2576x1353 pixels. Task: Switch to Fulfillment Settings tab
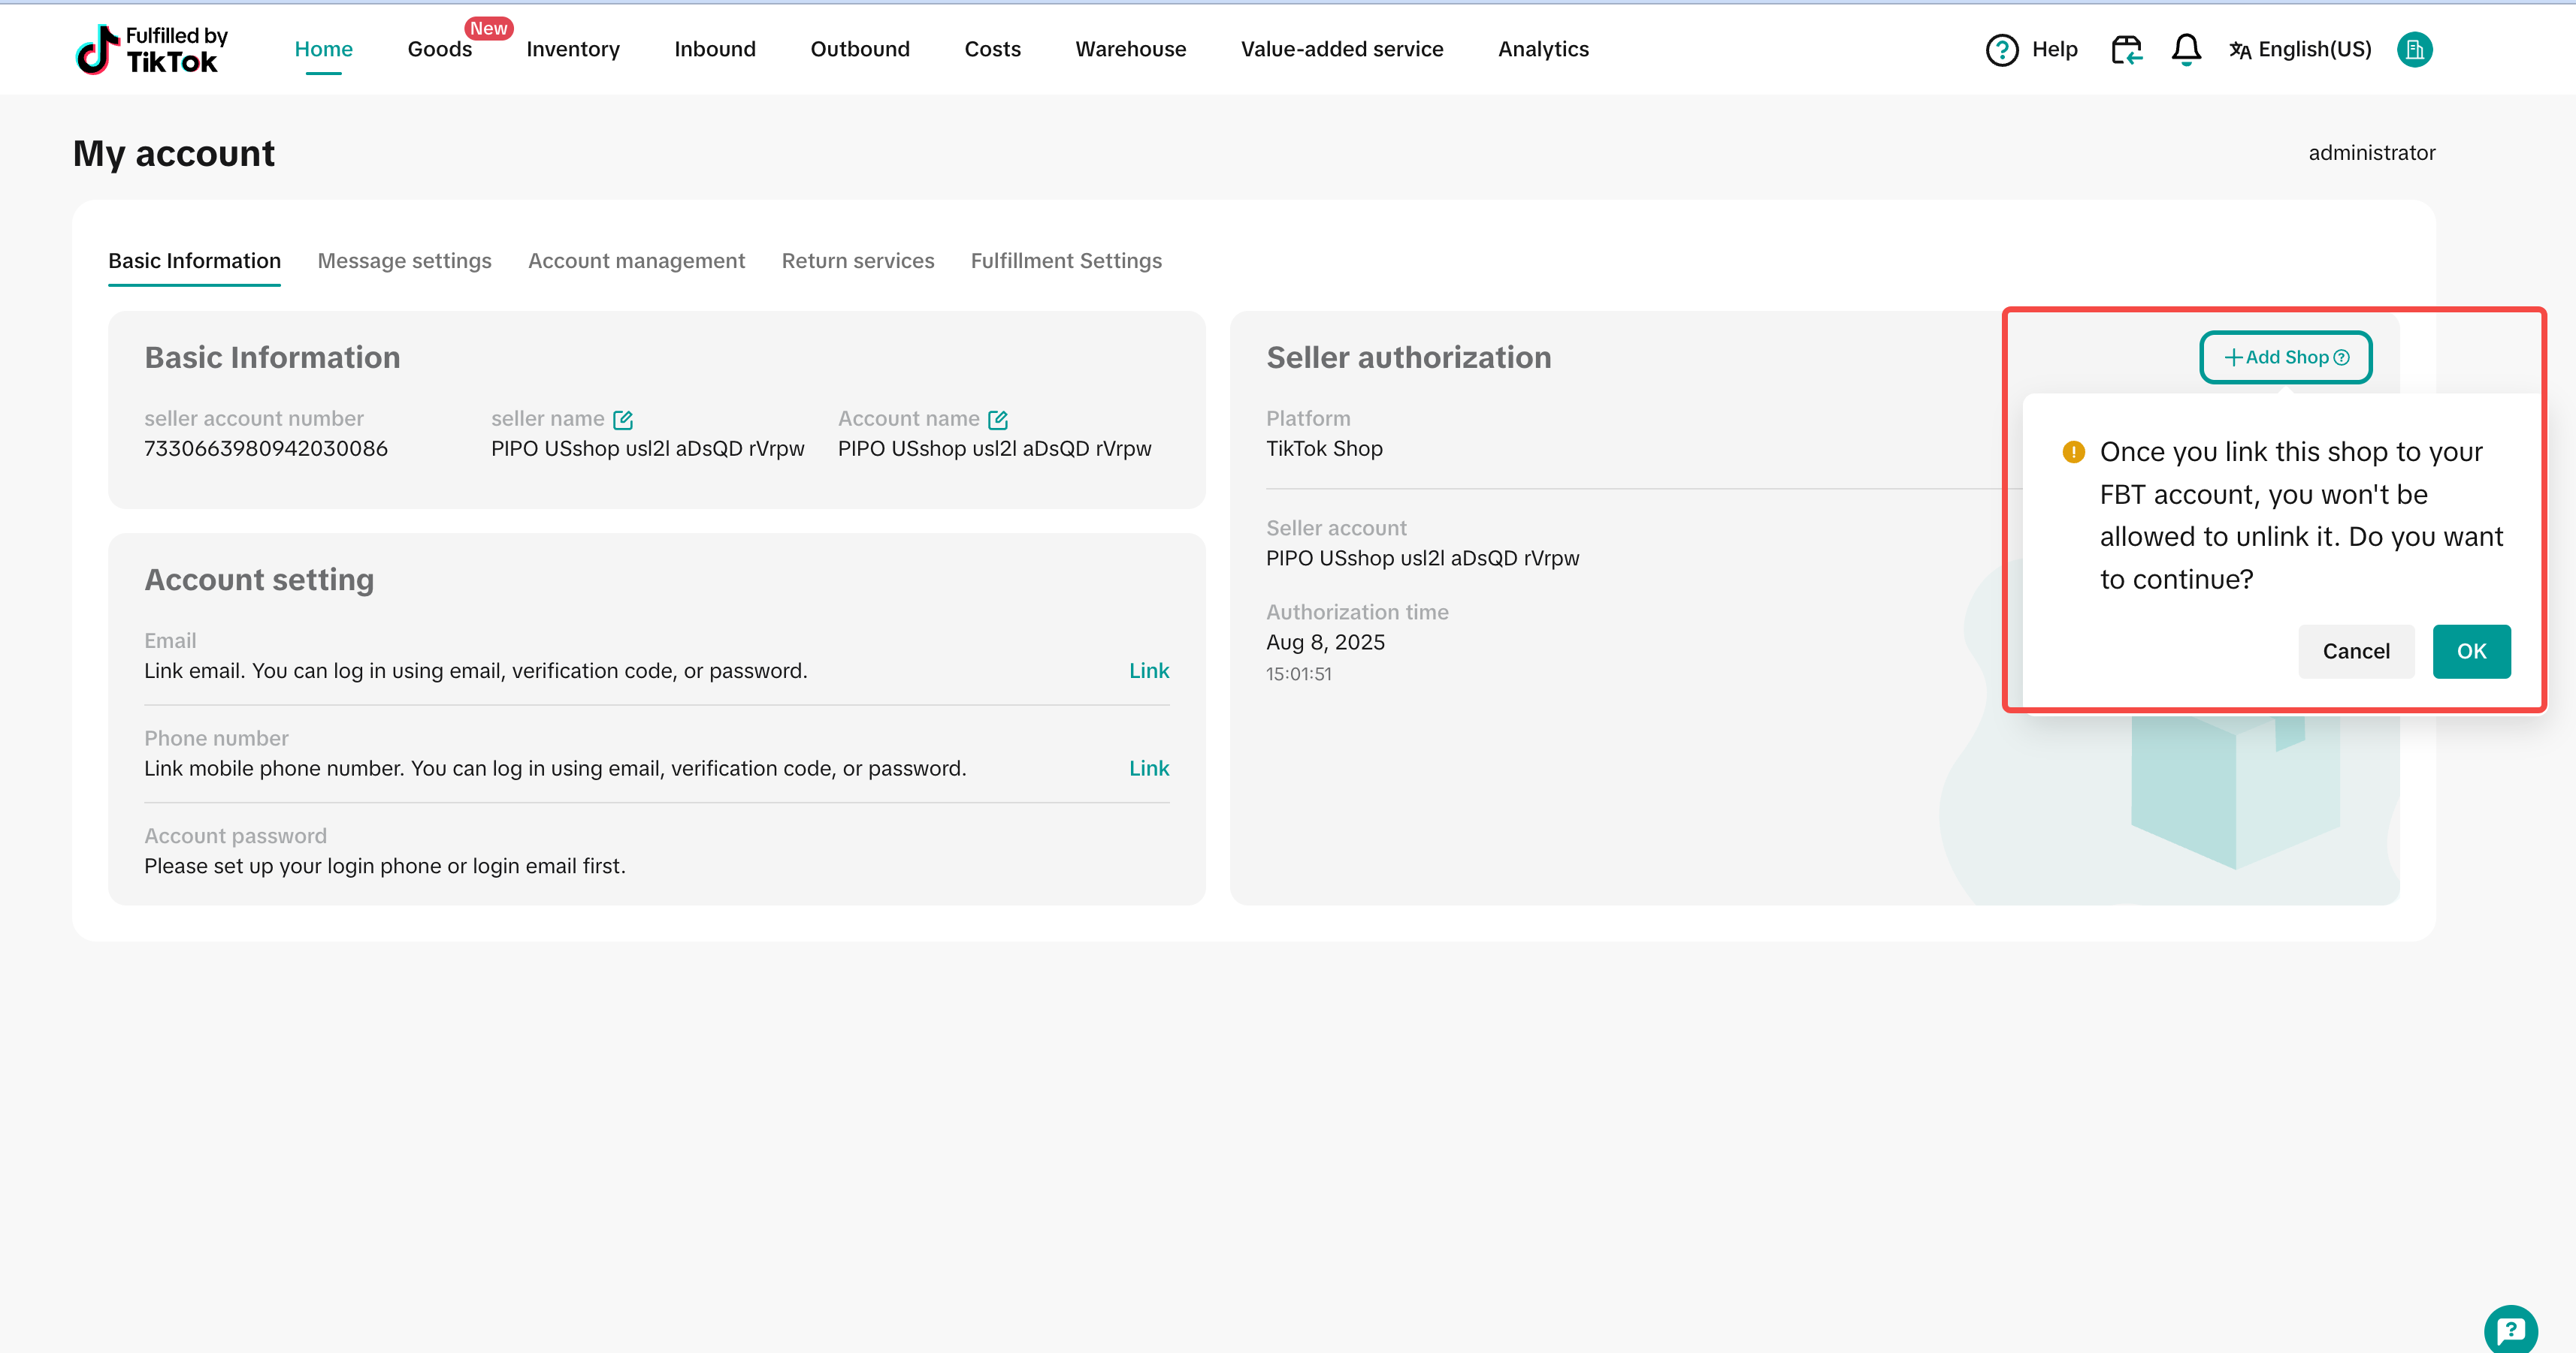point(1066,261)
